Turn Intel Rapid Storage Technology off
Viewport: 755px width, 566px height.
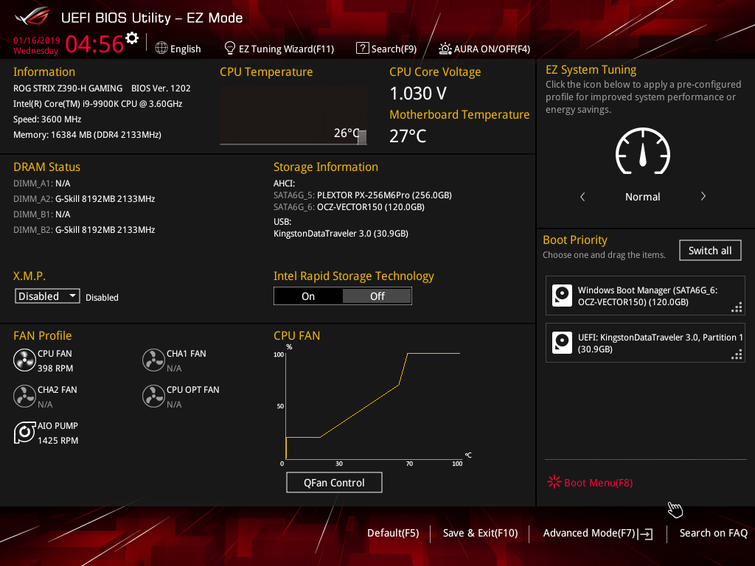(377, 296)
